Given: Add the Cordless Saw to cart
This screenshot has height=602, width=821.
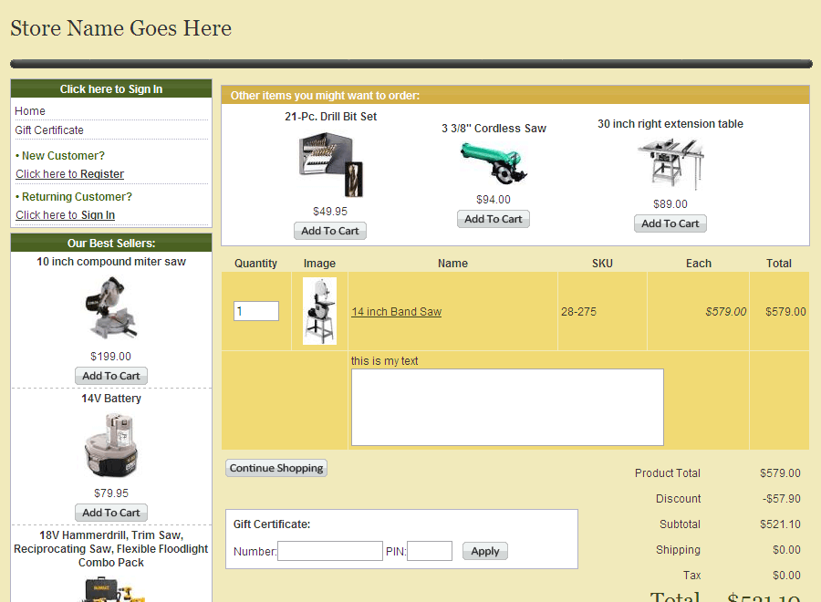Looking at the screenshot, I should tap(494, 219).
